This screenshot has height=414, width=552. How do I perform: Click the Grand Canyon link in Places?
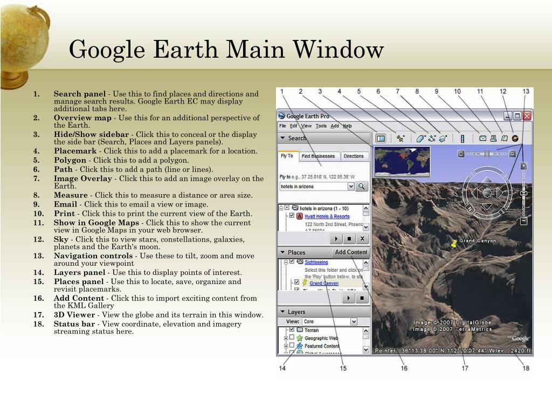pos(324,283)
